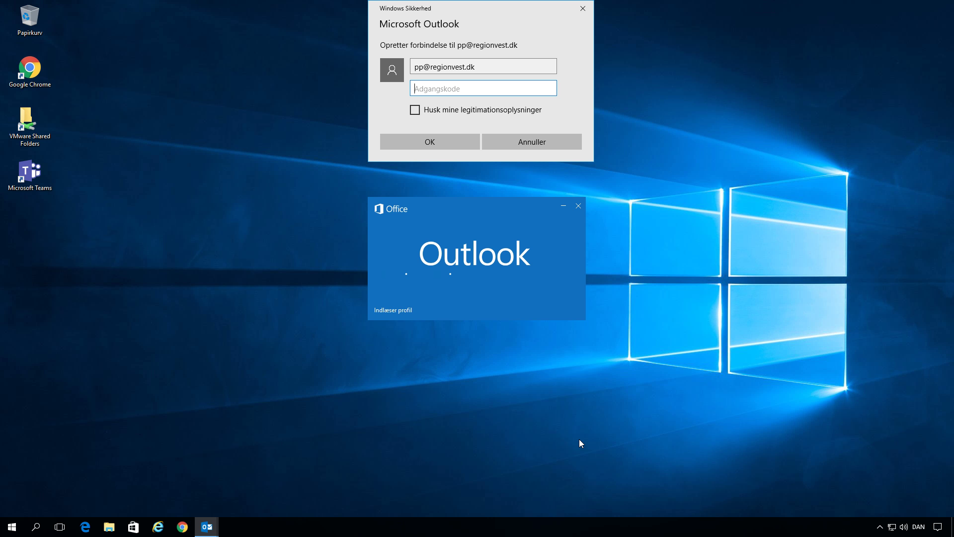The height and width of the screenshot is (537, 954).
Task: Click the 'Microsoft Outlook' dialog heading
Action: pos(419,24)
